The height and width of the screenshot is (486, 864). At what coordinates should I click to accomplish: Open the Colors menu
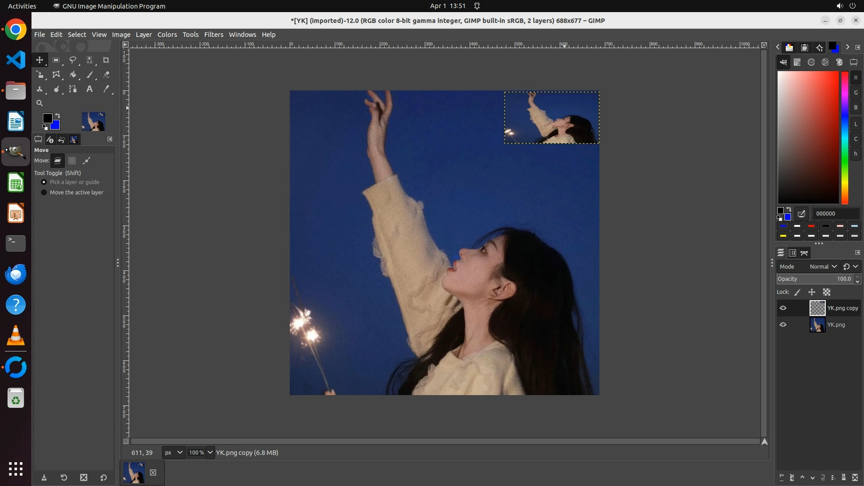(x=167, y=35)
